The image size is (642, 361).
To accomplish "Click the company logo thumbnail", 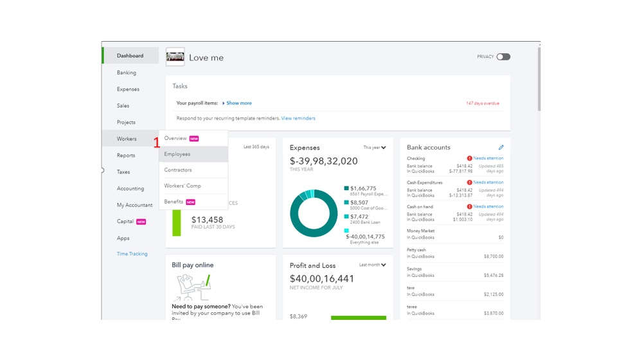I will 175,57.
